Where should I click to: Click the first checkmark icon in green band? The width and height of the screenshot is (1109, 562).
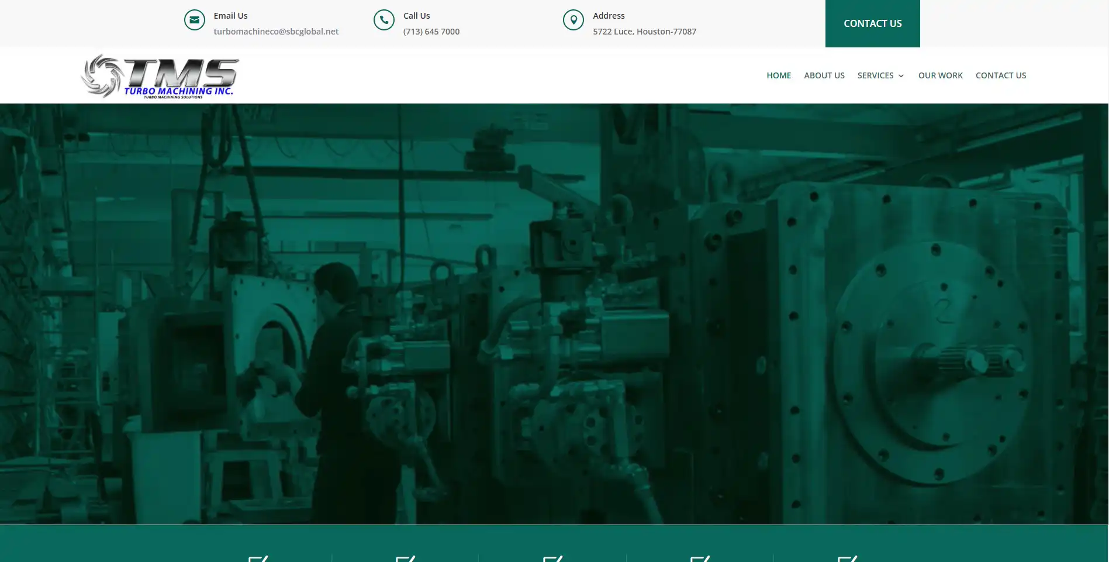(258, 558)
